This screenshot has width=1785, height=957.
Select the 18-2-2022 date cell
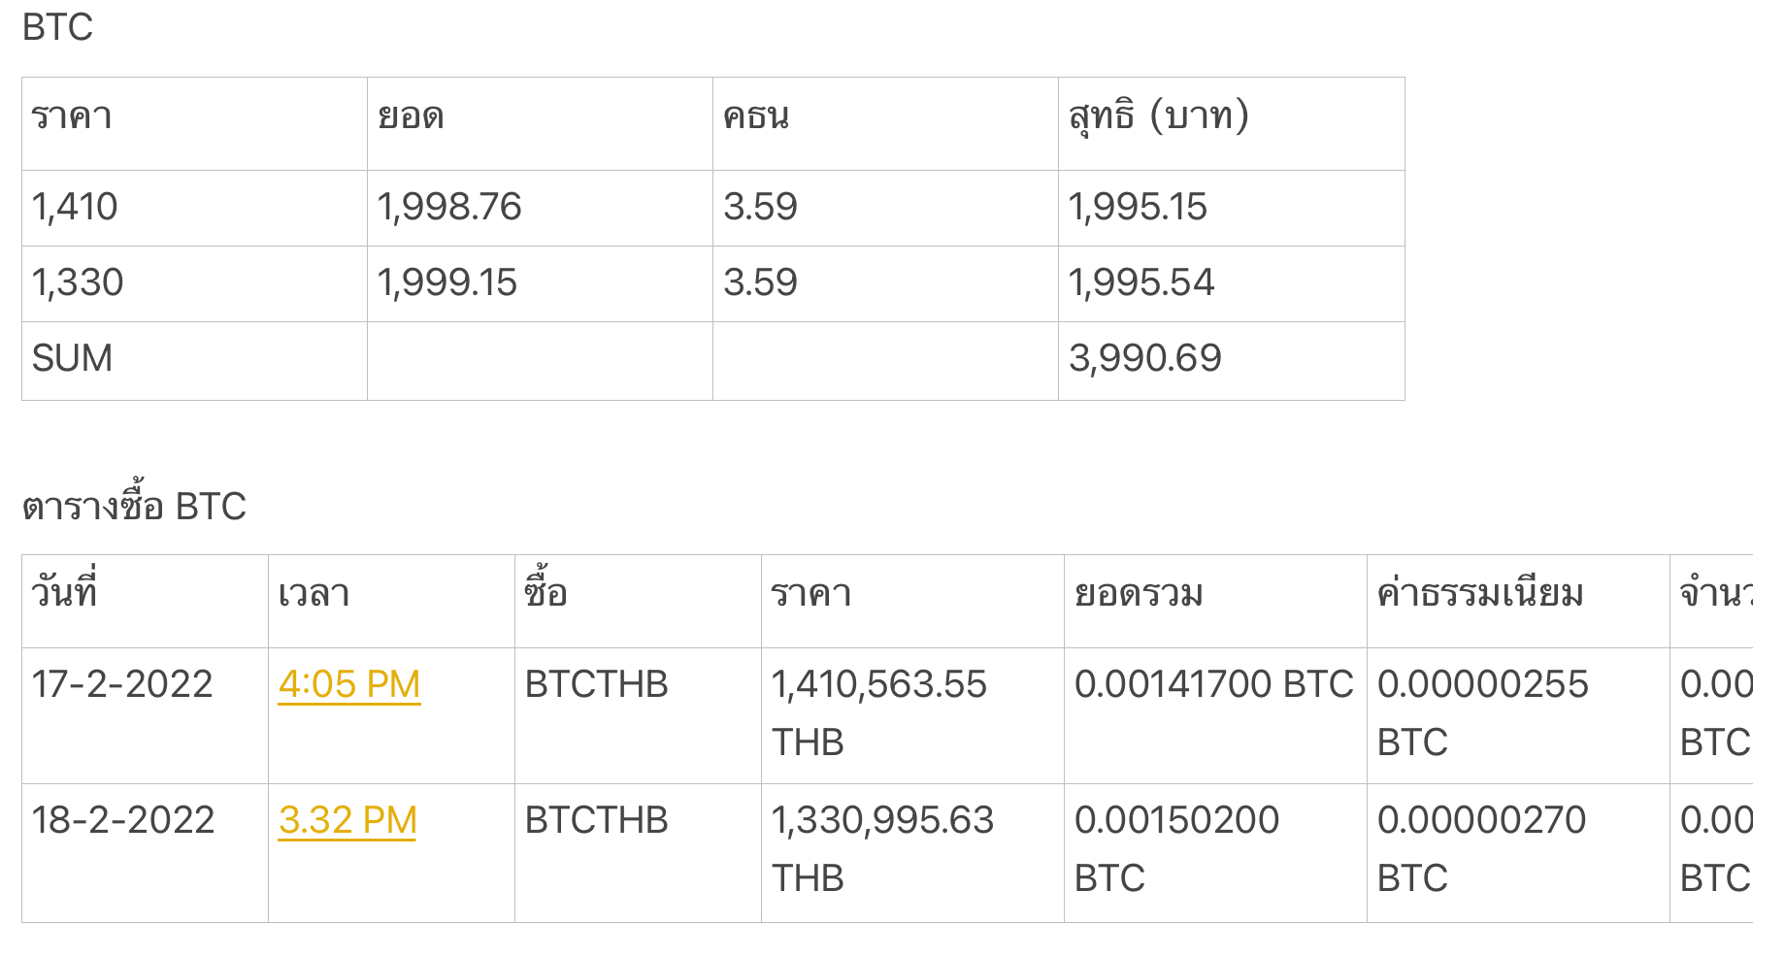click(145, 852)
